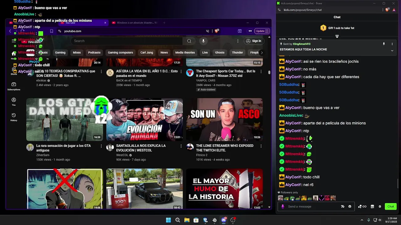Open EVOLUCIÓN HUMANA video thumbnail

coord(144,120)
